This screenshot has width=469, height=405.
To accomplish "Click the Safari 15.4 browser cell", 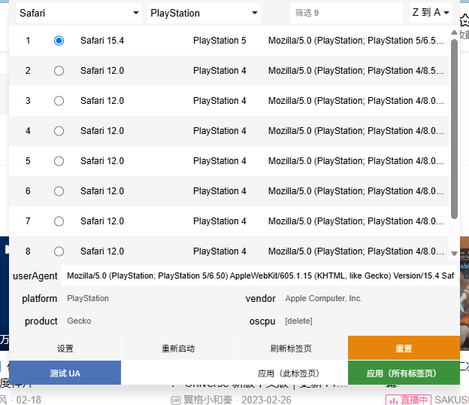I will pyautogui.click(x=102, y=41).
